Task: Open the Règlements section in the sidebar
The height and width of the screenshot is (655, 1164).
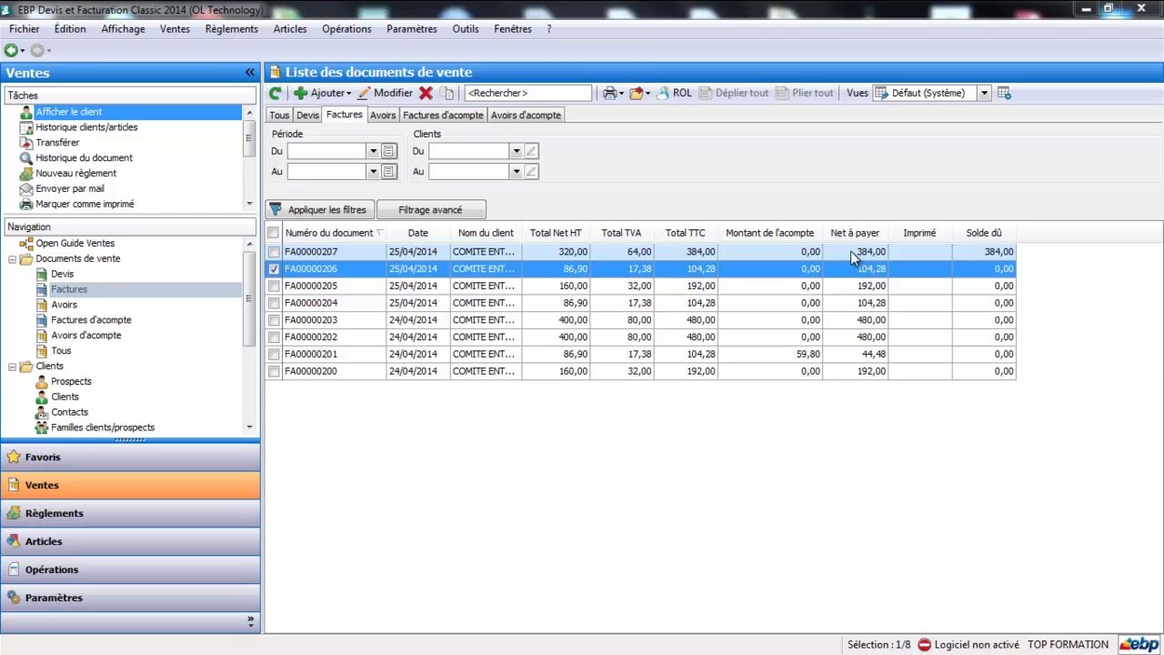Action: pos(130,513)
